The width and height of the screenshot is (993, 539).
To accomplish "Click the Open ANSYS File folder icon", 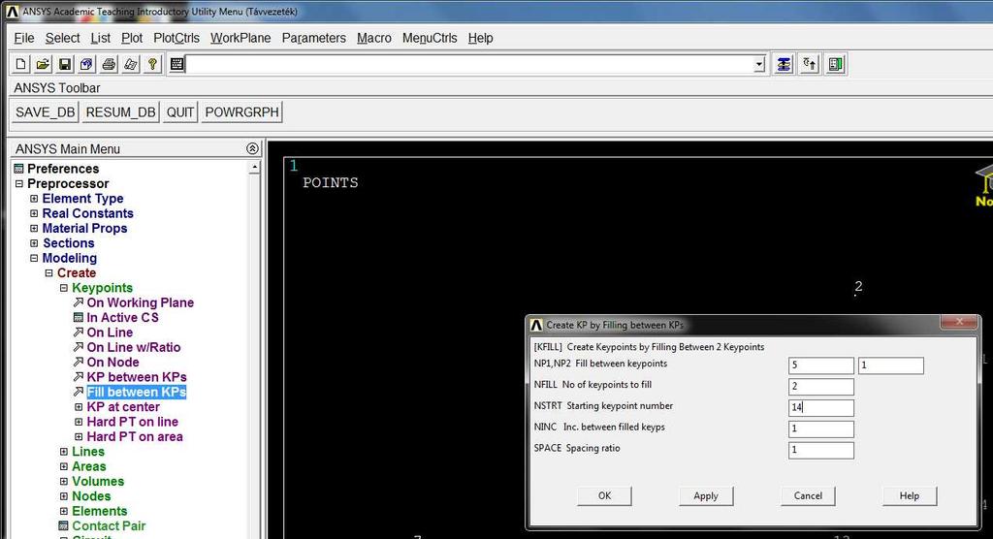I will 43,64.
